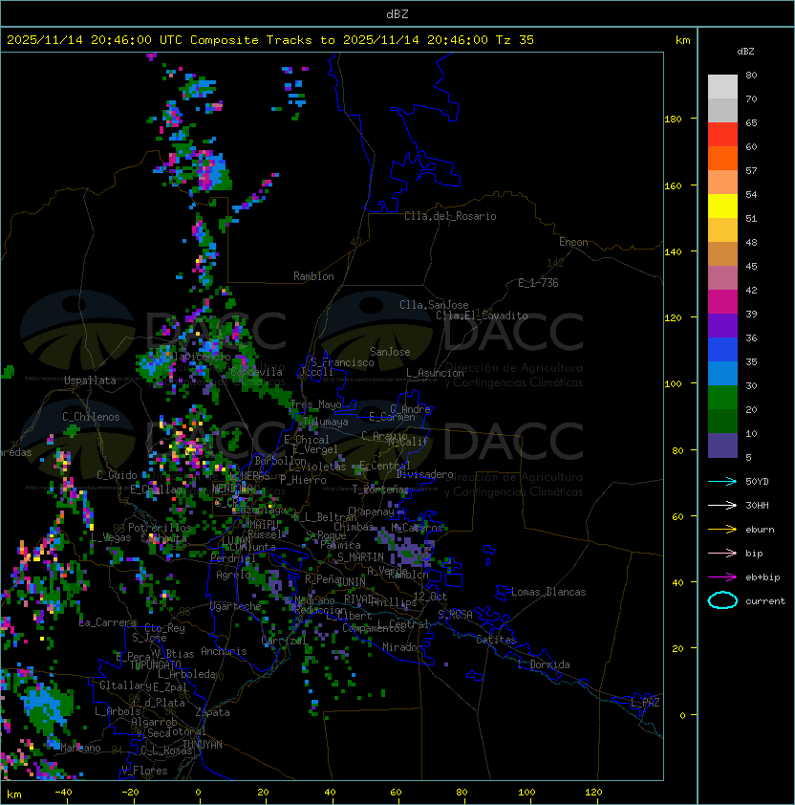795x805 pixels.
Task: Click the Clla.del_Rosario map label
Action: (450, 216)
